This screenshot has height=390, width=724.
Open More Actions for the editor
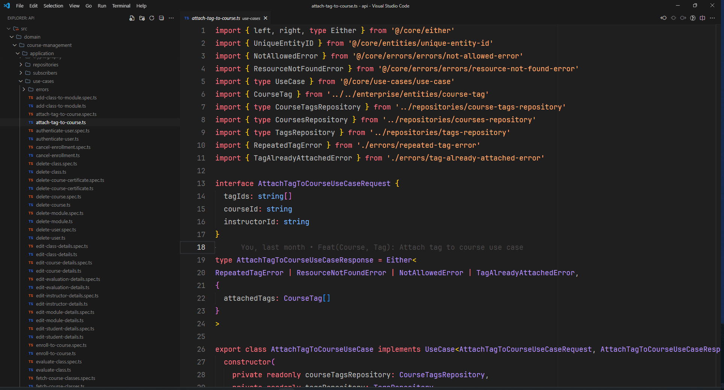(712, 18)
